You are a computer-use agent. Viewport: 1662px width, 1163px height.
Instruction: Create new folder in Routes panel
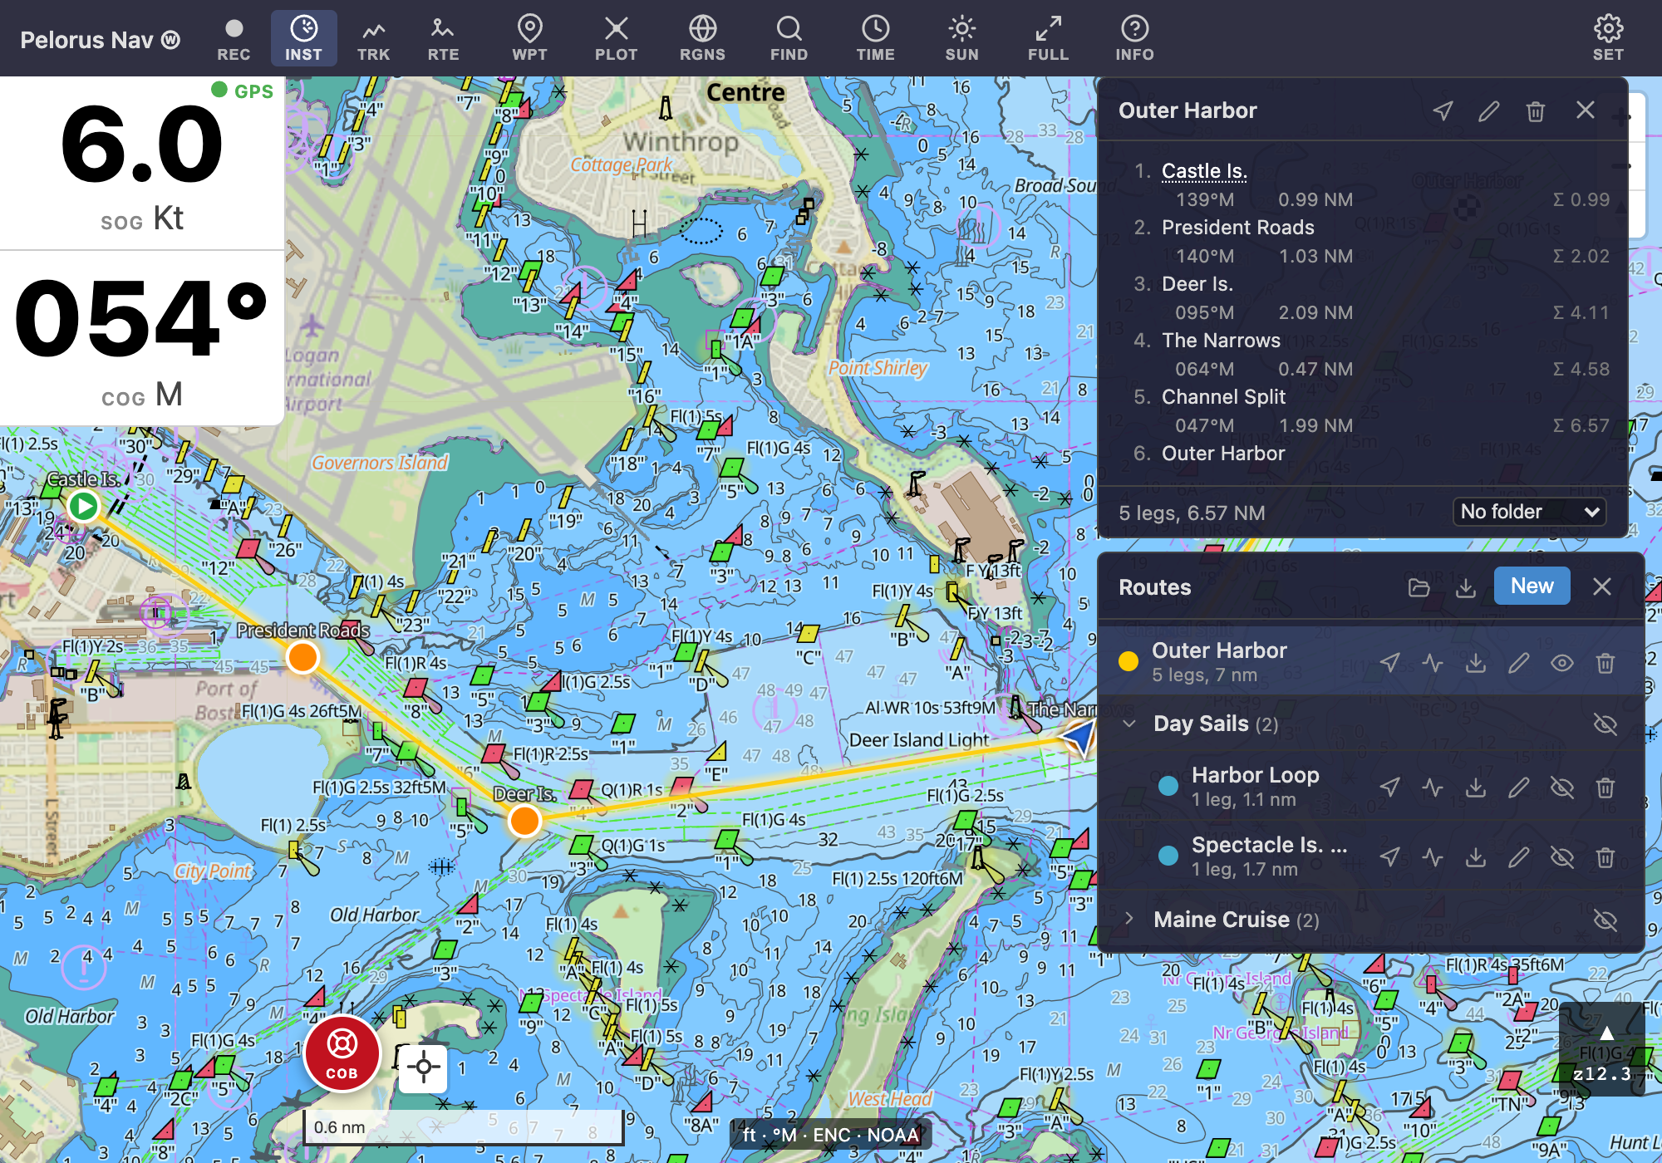[1419, 587]
